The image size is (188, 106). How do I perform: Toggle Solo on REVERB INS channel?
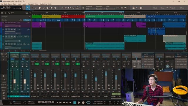[x=37, y=64]
